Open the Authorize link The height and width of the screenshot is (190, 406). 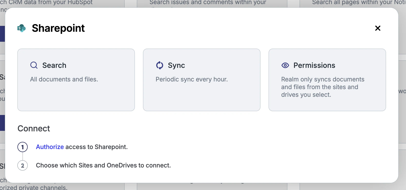pyautogui.click(x=50, y=147)
